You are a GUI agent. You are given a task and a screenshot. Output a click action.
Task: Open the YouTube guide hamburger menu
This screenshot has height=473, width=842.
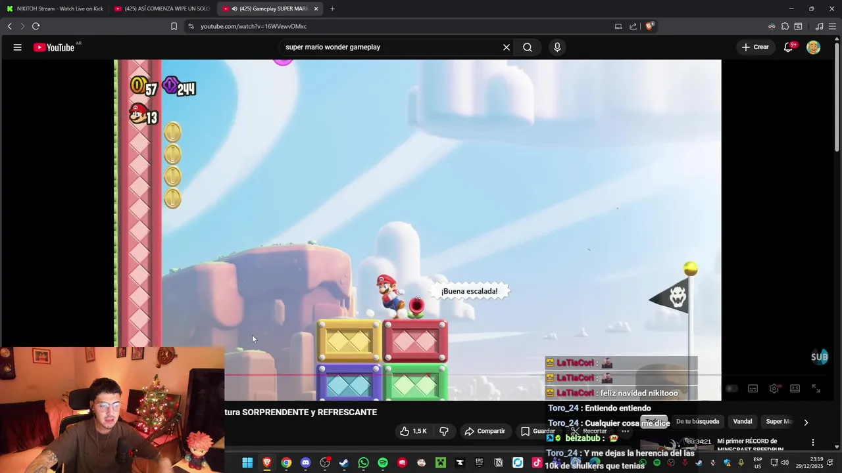point(18,47)
